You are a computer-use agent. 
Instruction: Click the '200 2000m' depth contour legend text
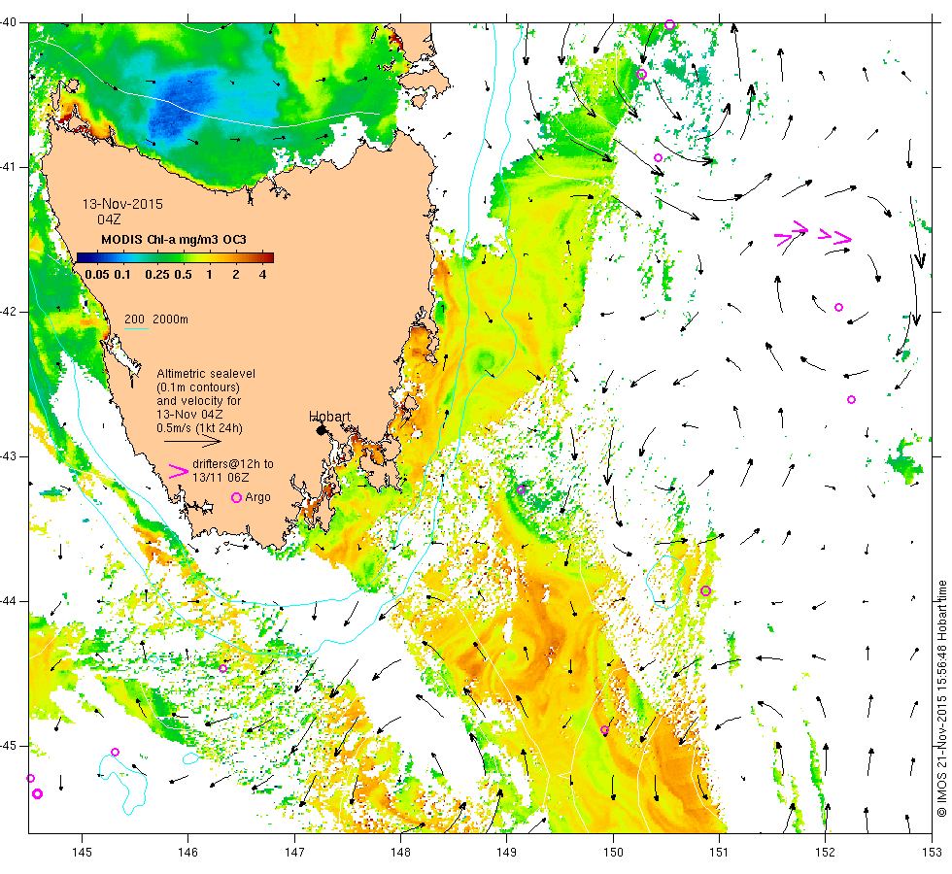[x=156, y=319]
